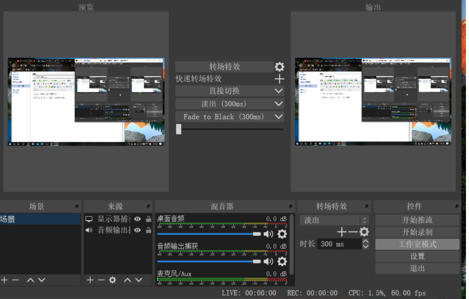
Task: Select 淡出 (300ms) quick transition
Action: 225,104
